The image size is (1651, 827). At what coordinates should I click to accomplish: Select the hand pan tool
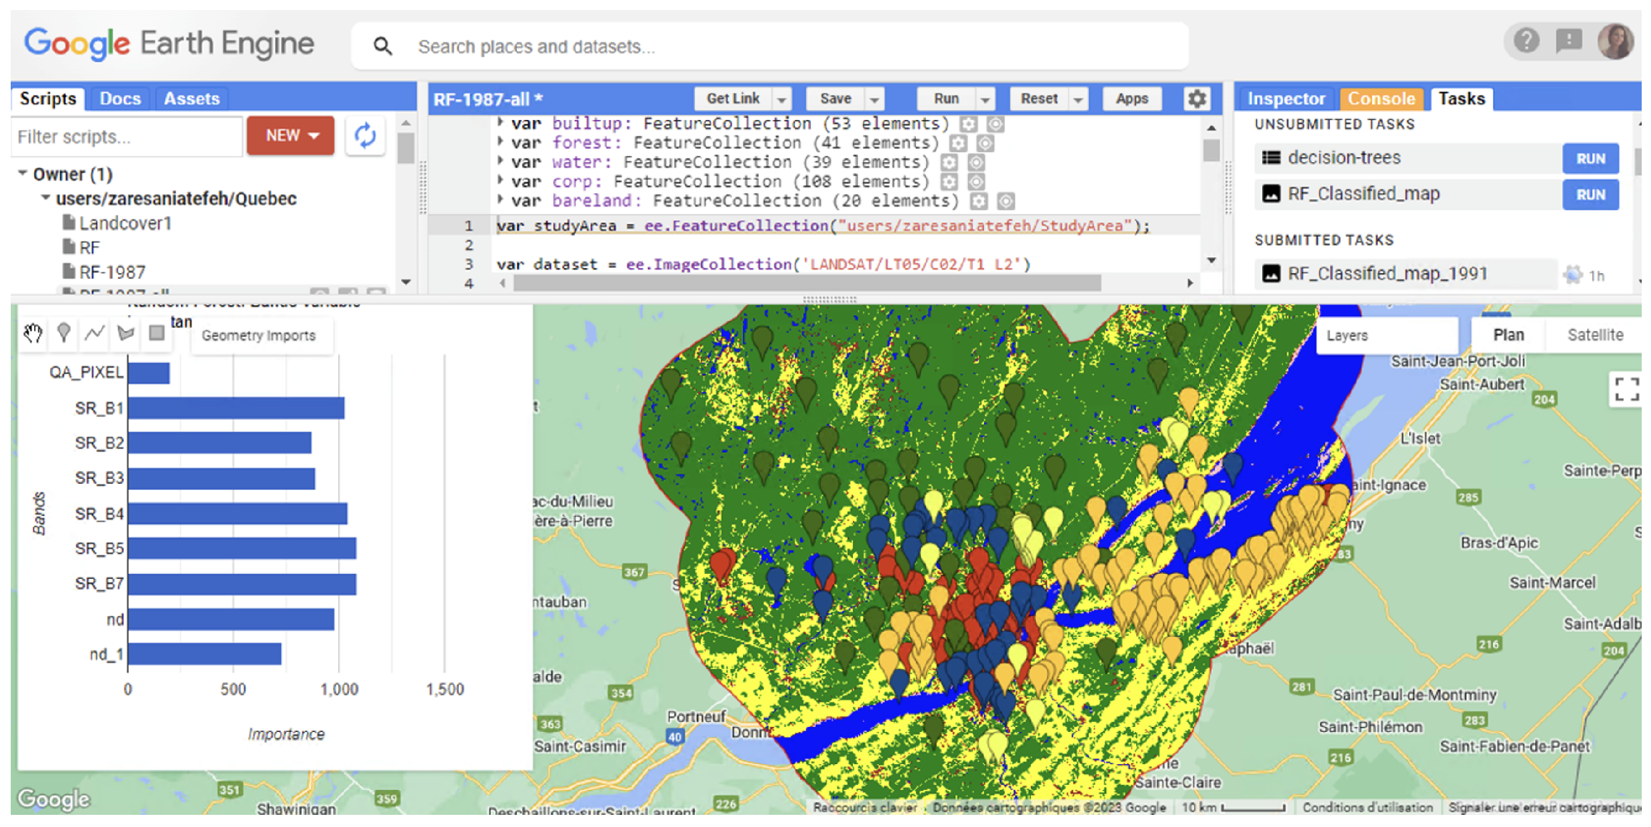[x=33, y=333]
